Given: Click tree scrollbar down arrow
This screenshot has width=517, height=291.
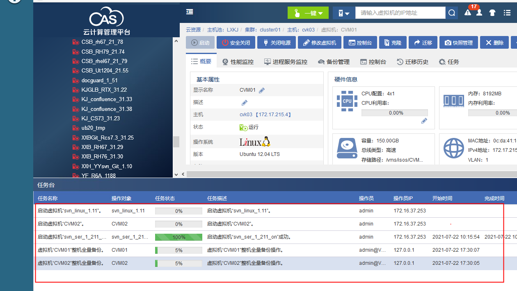Looking at the screenshot, I should click(x=176, y=174).
